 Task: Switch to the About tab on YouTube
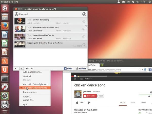[x=123, y=103]
